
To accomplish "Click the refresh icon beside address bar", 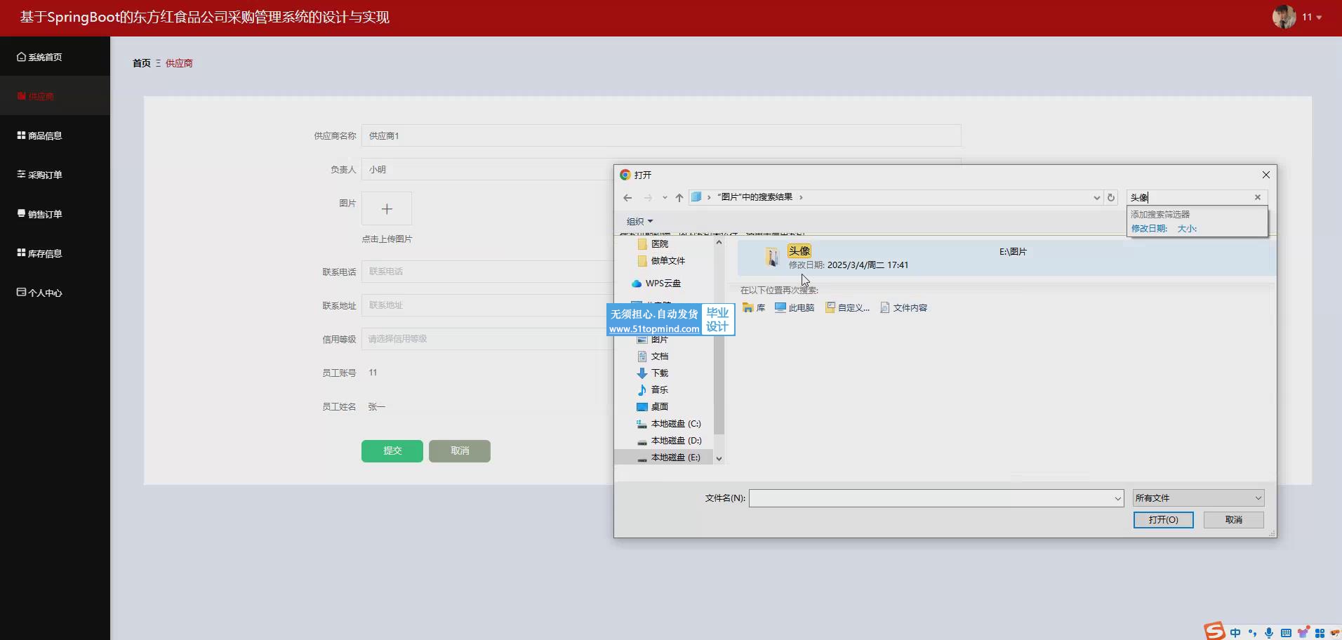I will [x=1110, y=198].
